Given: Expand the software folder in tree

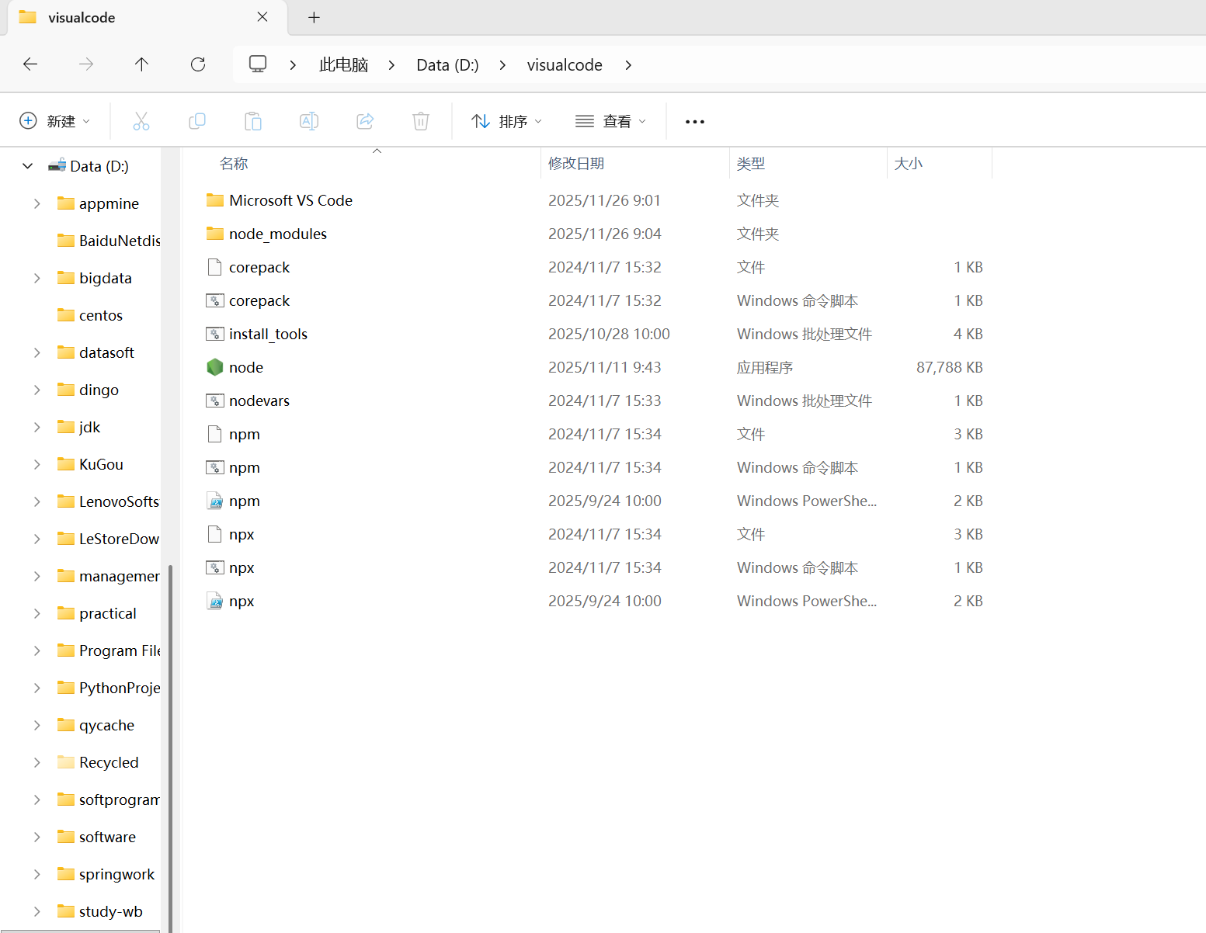Looking at the screenshot, I should 36,837.
